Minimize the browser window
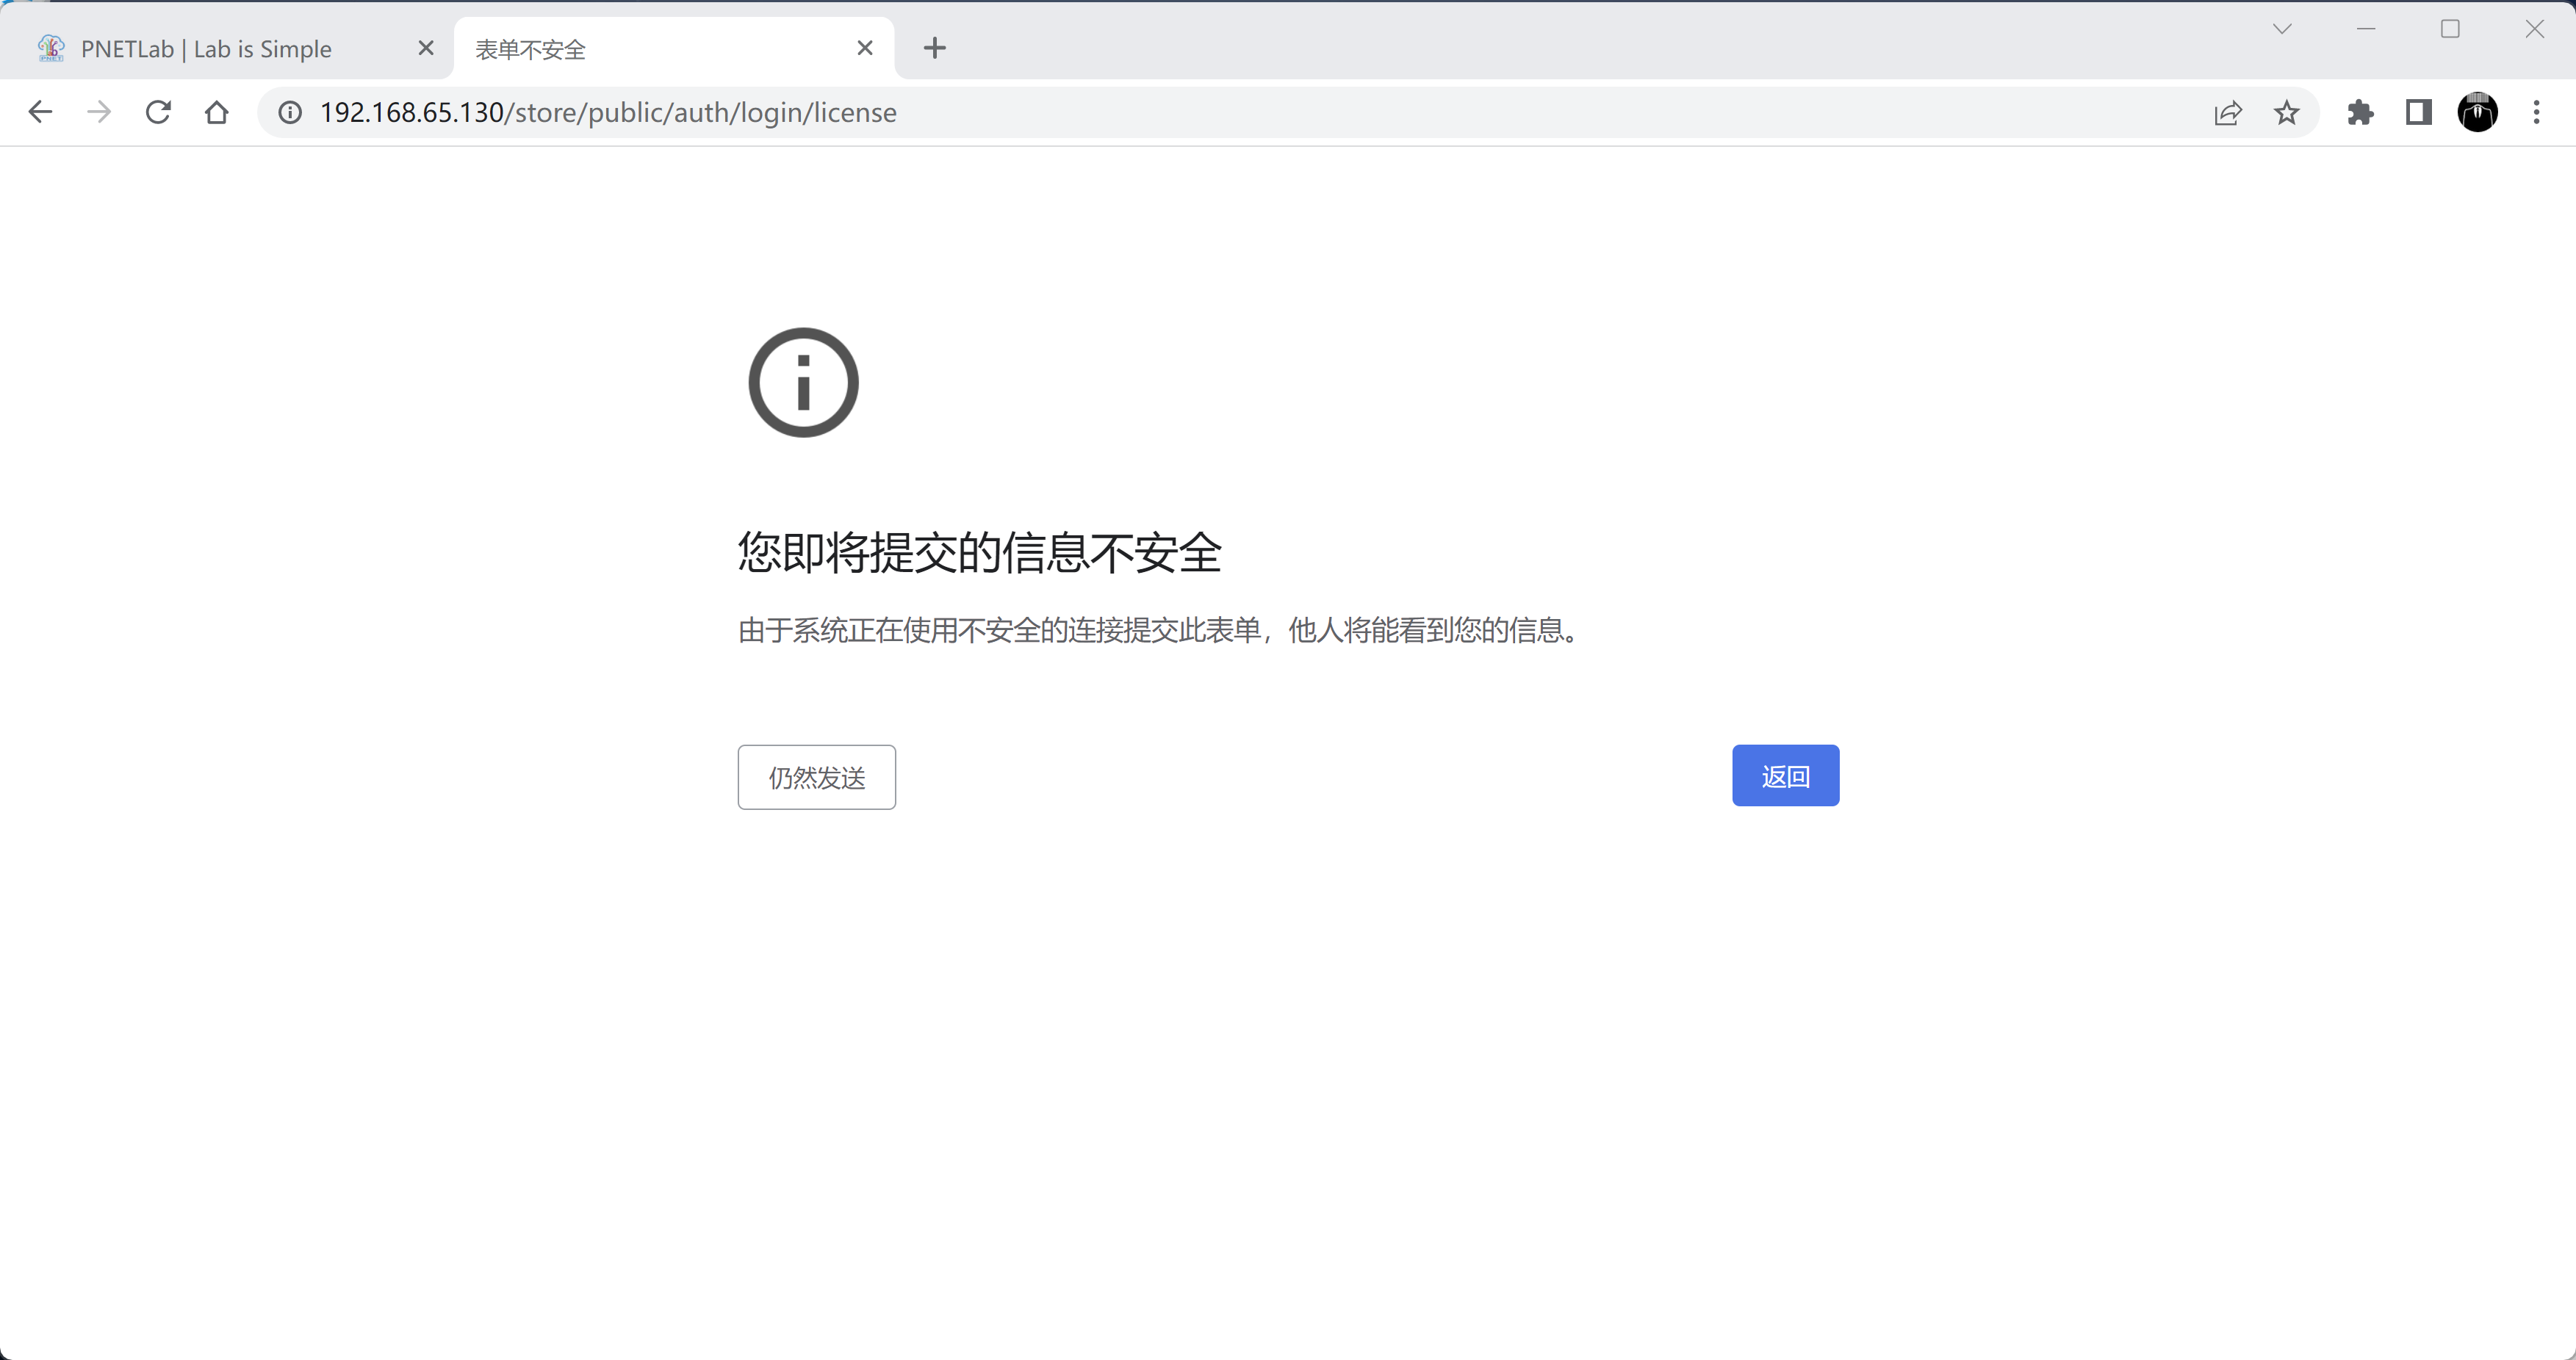Viewport: 2576px width, 1360px height. point(2366,29)
